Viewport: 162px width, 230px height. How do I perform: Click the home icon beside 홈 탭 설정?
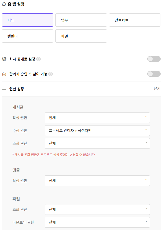coord(4,4)
